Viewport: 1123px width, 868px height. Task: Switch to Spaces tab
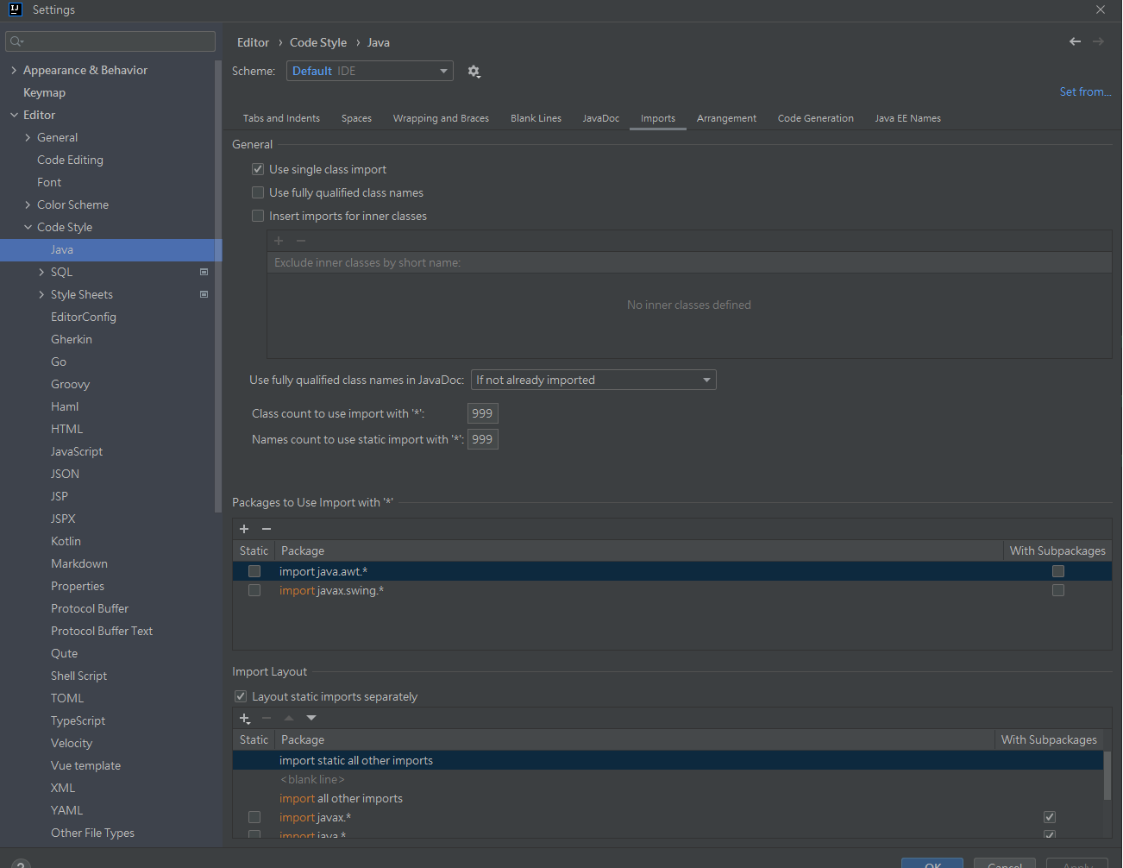356,118
